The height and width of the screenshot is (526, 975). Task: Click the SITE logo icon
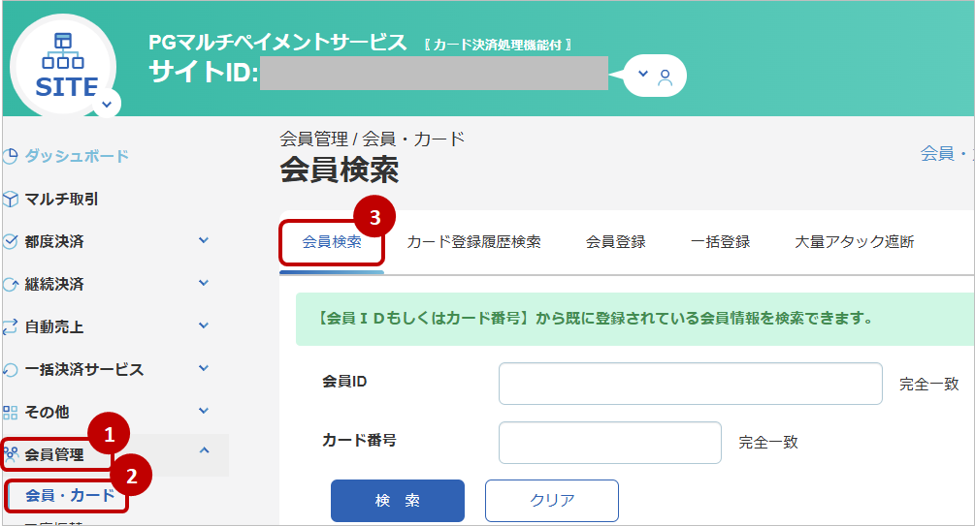point(63,66)
